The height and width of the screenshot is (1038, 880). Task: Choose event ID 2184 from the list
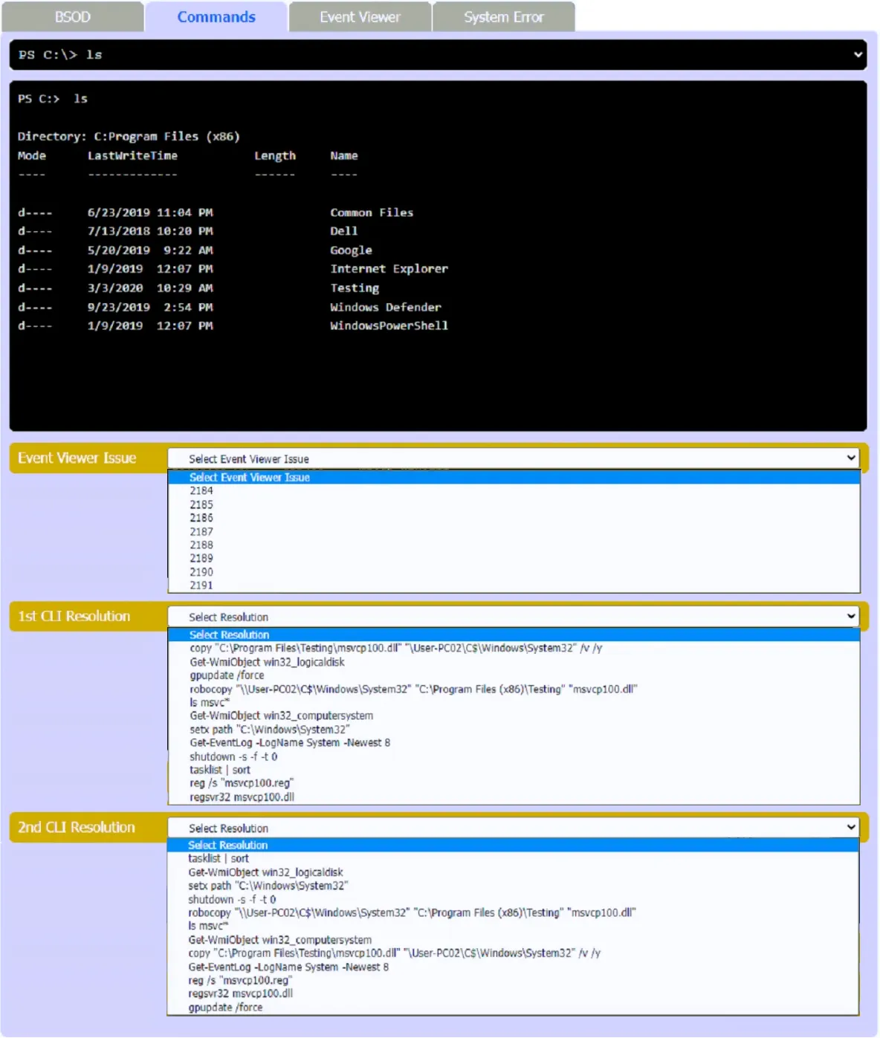click(x=514, y=491)
